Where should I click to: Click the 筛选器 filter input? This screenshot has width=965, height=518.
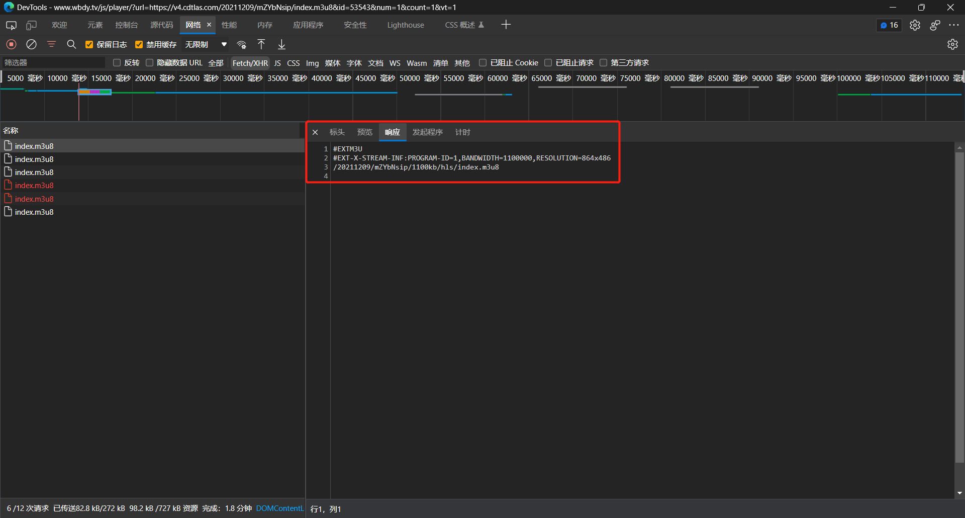click(53, 62)
